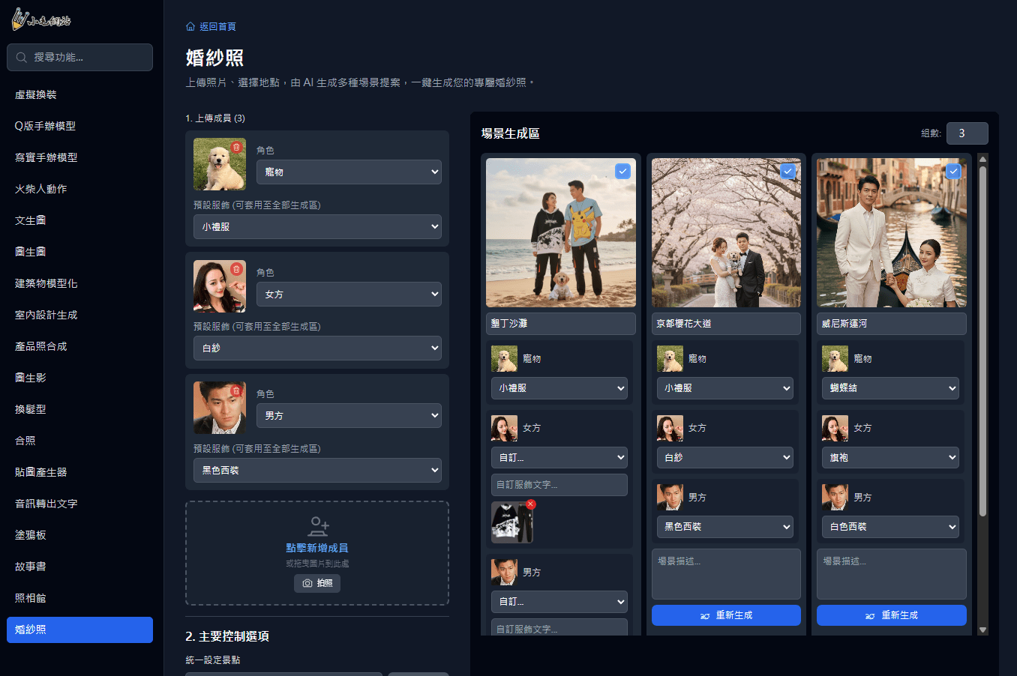Open the puppy member's 角色 dropdown showing 寵物

coord(349,172)
